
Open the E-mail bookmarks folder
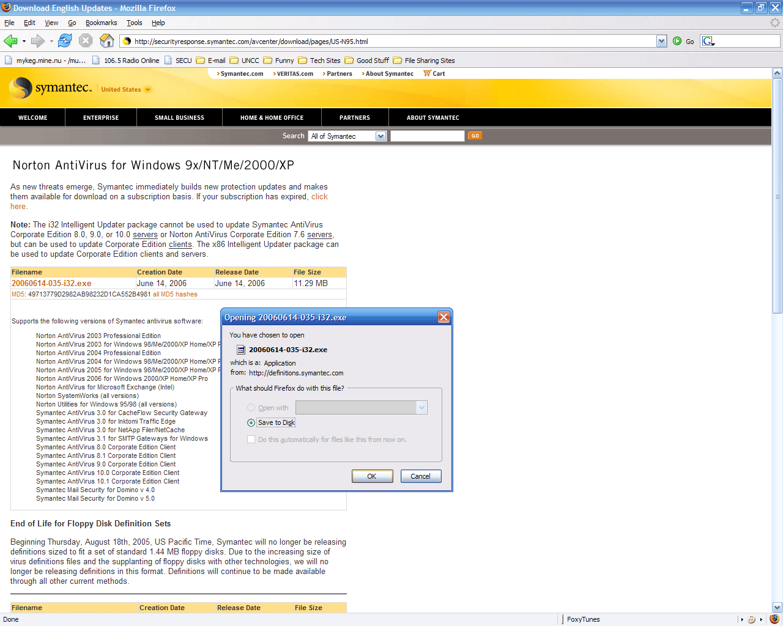[210, 61]
